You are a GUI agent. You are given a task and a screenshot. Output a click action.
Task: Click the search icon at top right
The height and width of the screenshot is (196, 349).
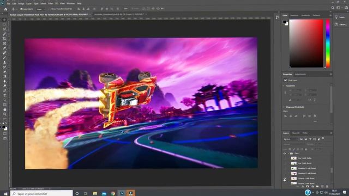click(x=333, y=8)
